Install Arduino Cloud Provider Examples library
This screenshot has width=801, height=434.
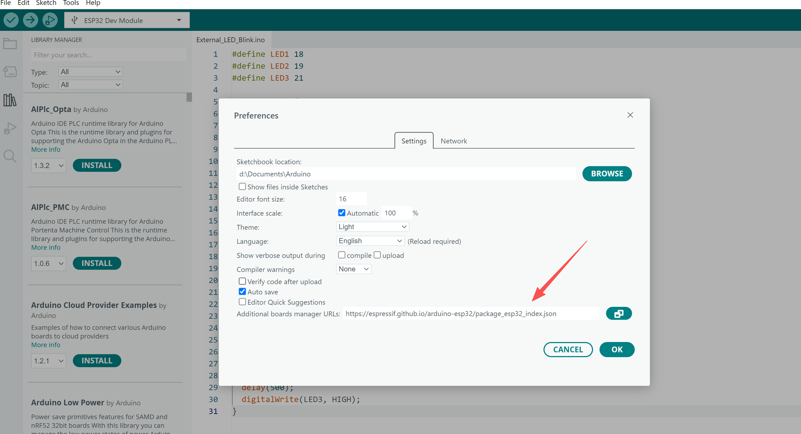[x=97, y=361]
